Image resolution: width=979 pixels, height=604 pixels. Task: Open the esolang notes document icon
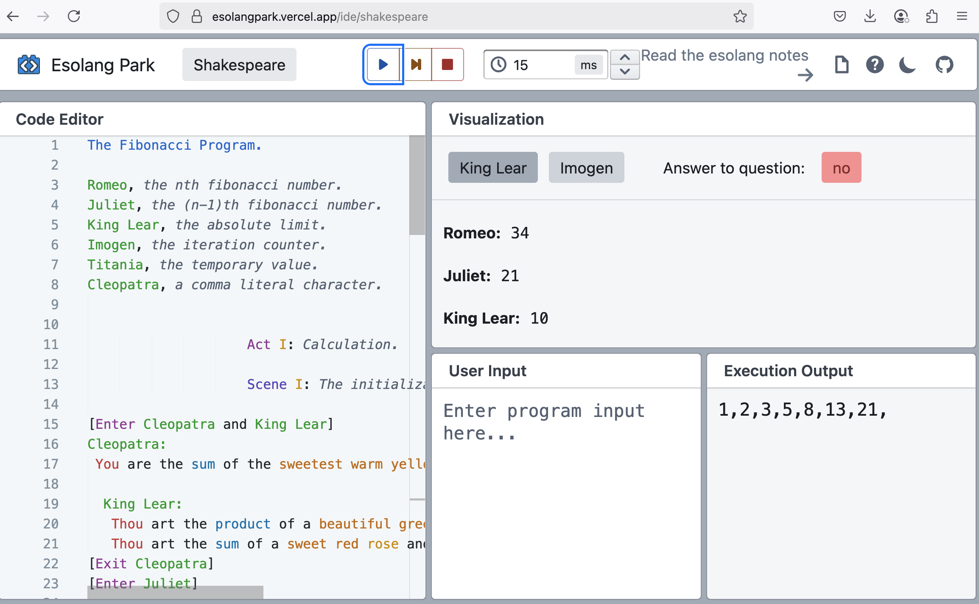842,65
